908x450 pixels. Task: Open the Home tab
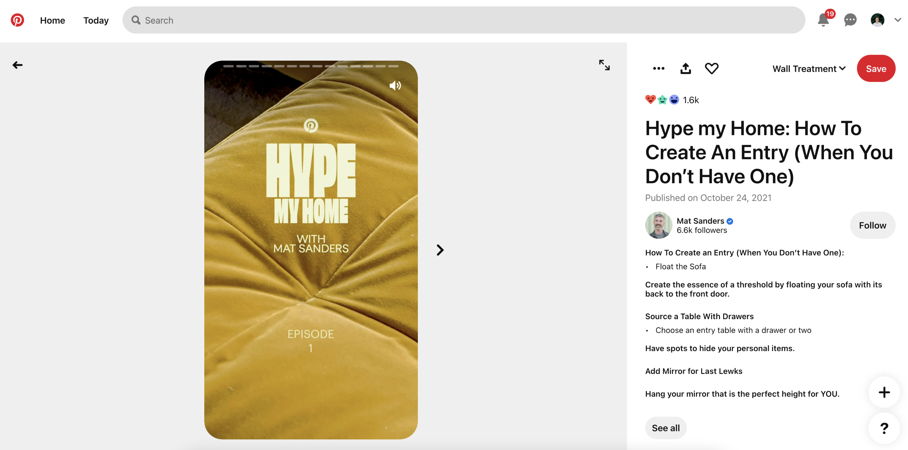coord(52,20)
